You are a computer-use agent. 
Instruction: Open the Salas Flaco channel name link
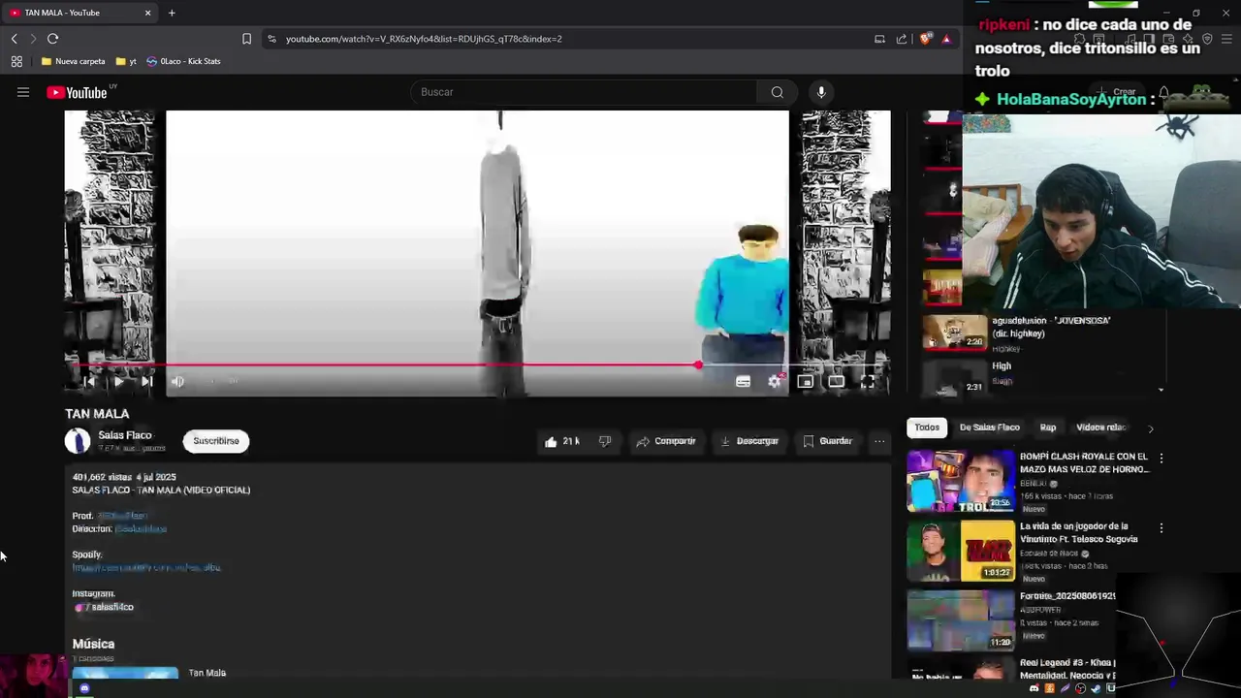(125, 435)
